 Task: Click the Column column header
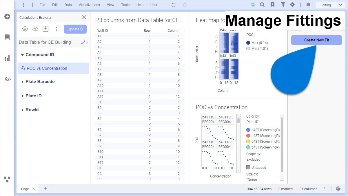(173, 31)
